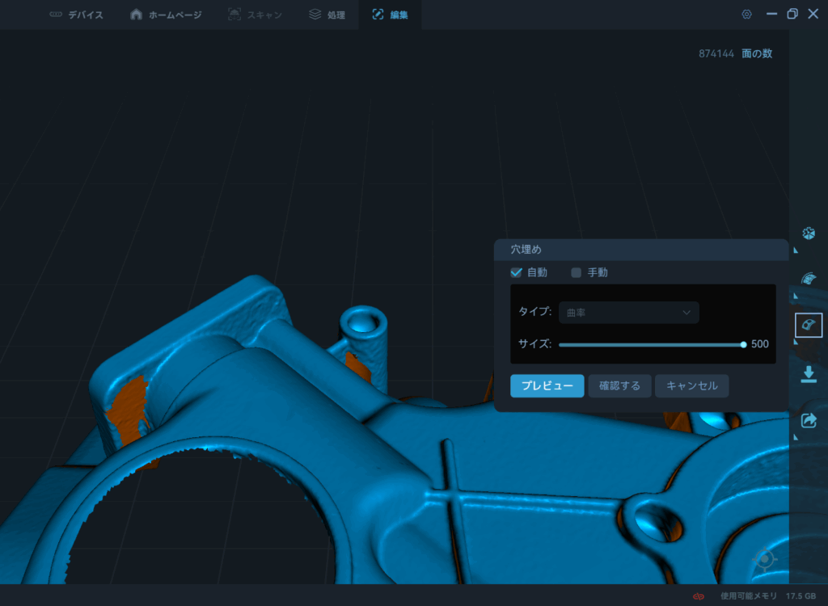Viewport: 828px width, 606px height.
Task: Expand the triangle under the hole fill tool
Action: (x=796, y=342)
